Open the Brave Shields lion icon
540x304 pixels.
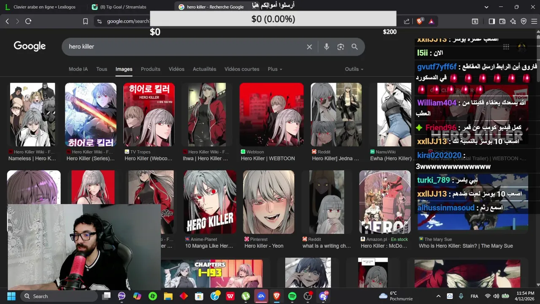point(420,21)
